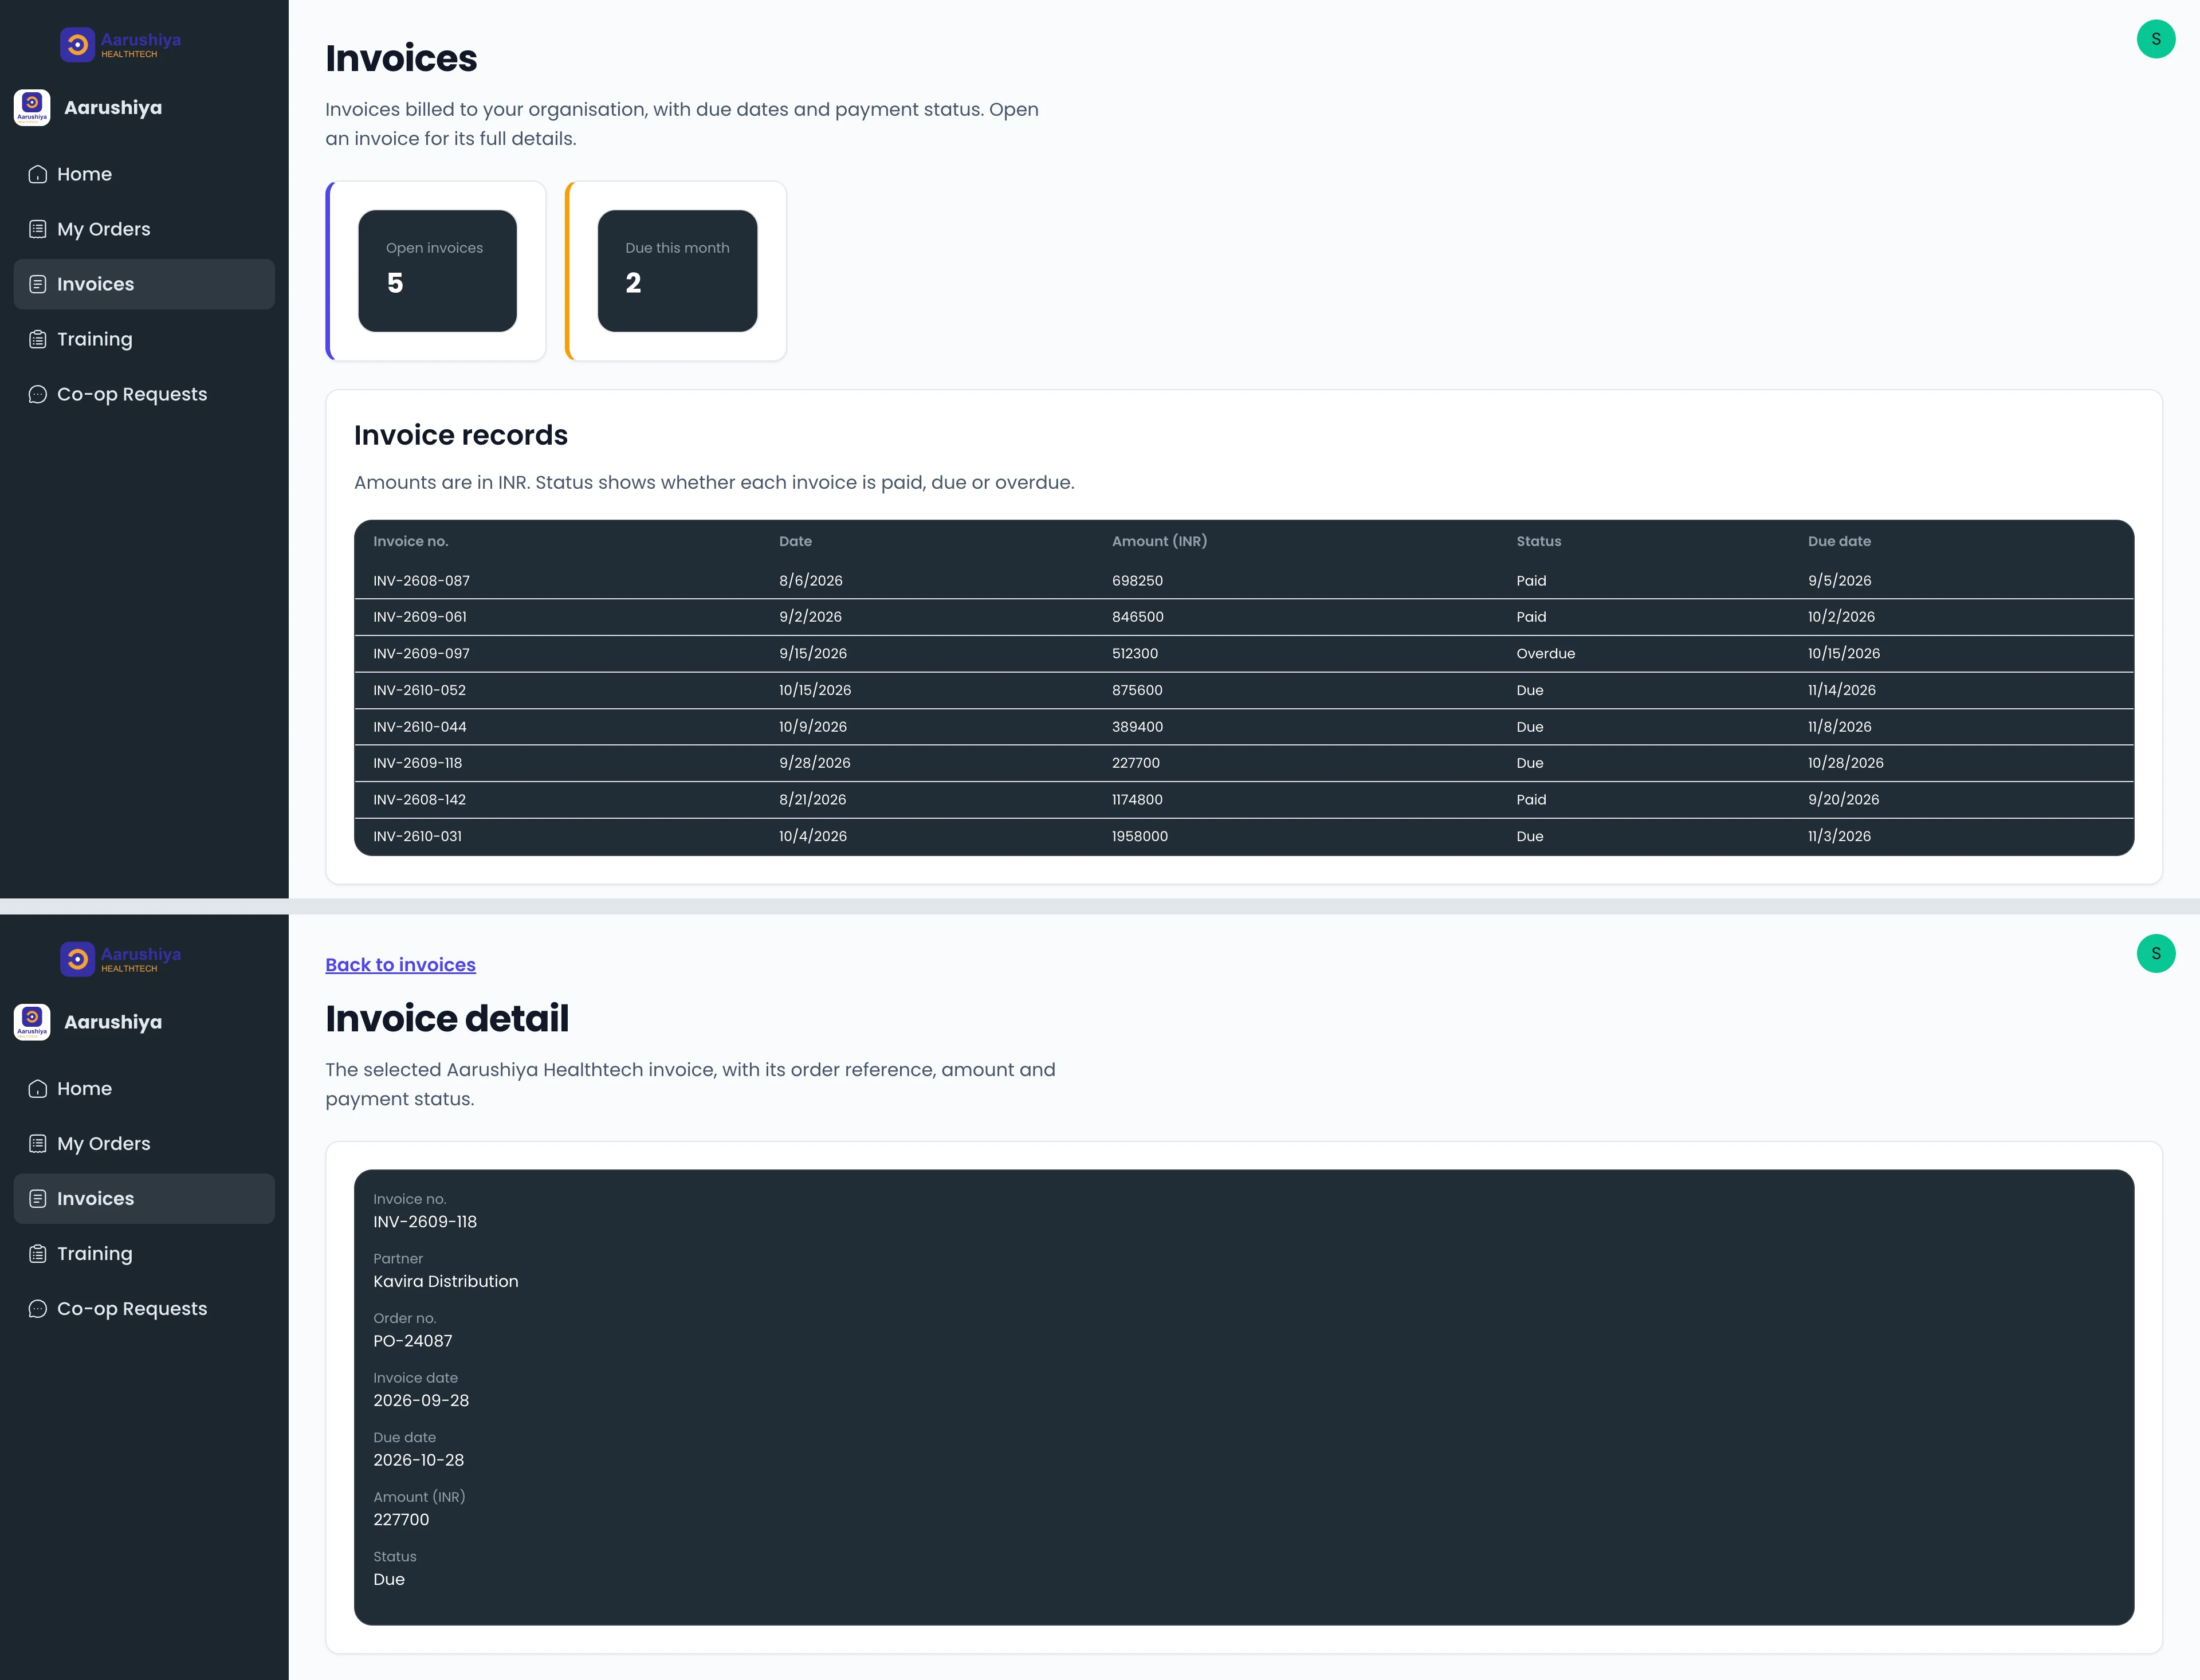The width and height of the screenshot is (2200, 1680).
Task: Click the Status column header in the records table
Action: pyautogui.click(x=1538, y=541)
